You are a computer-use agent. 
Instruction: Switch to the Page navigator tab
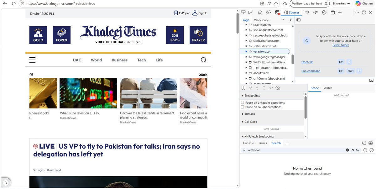coord(246,20)
